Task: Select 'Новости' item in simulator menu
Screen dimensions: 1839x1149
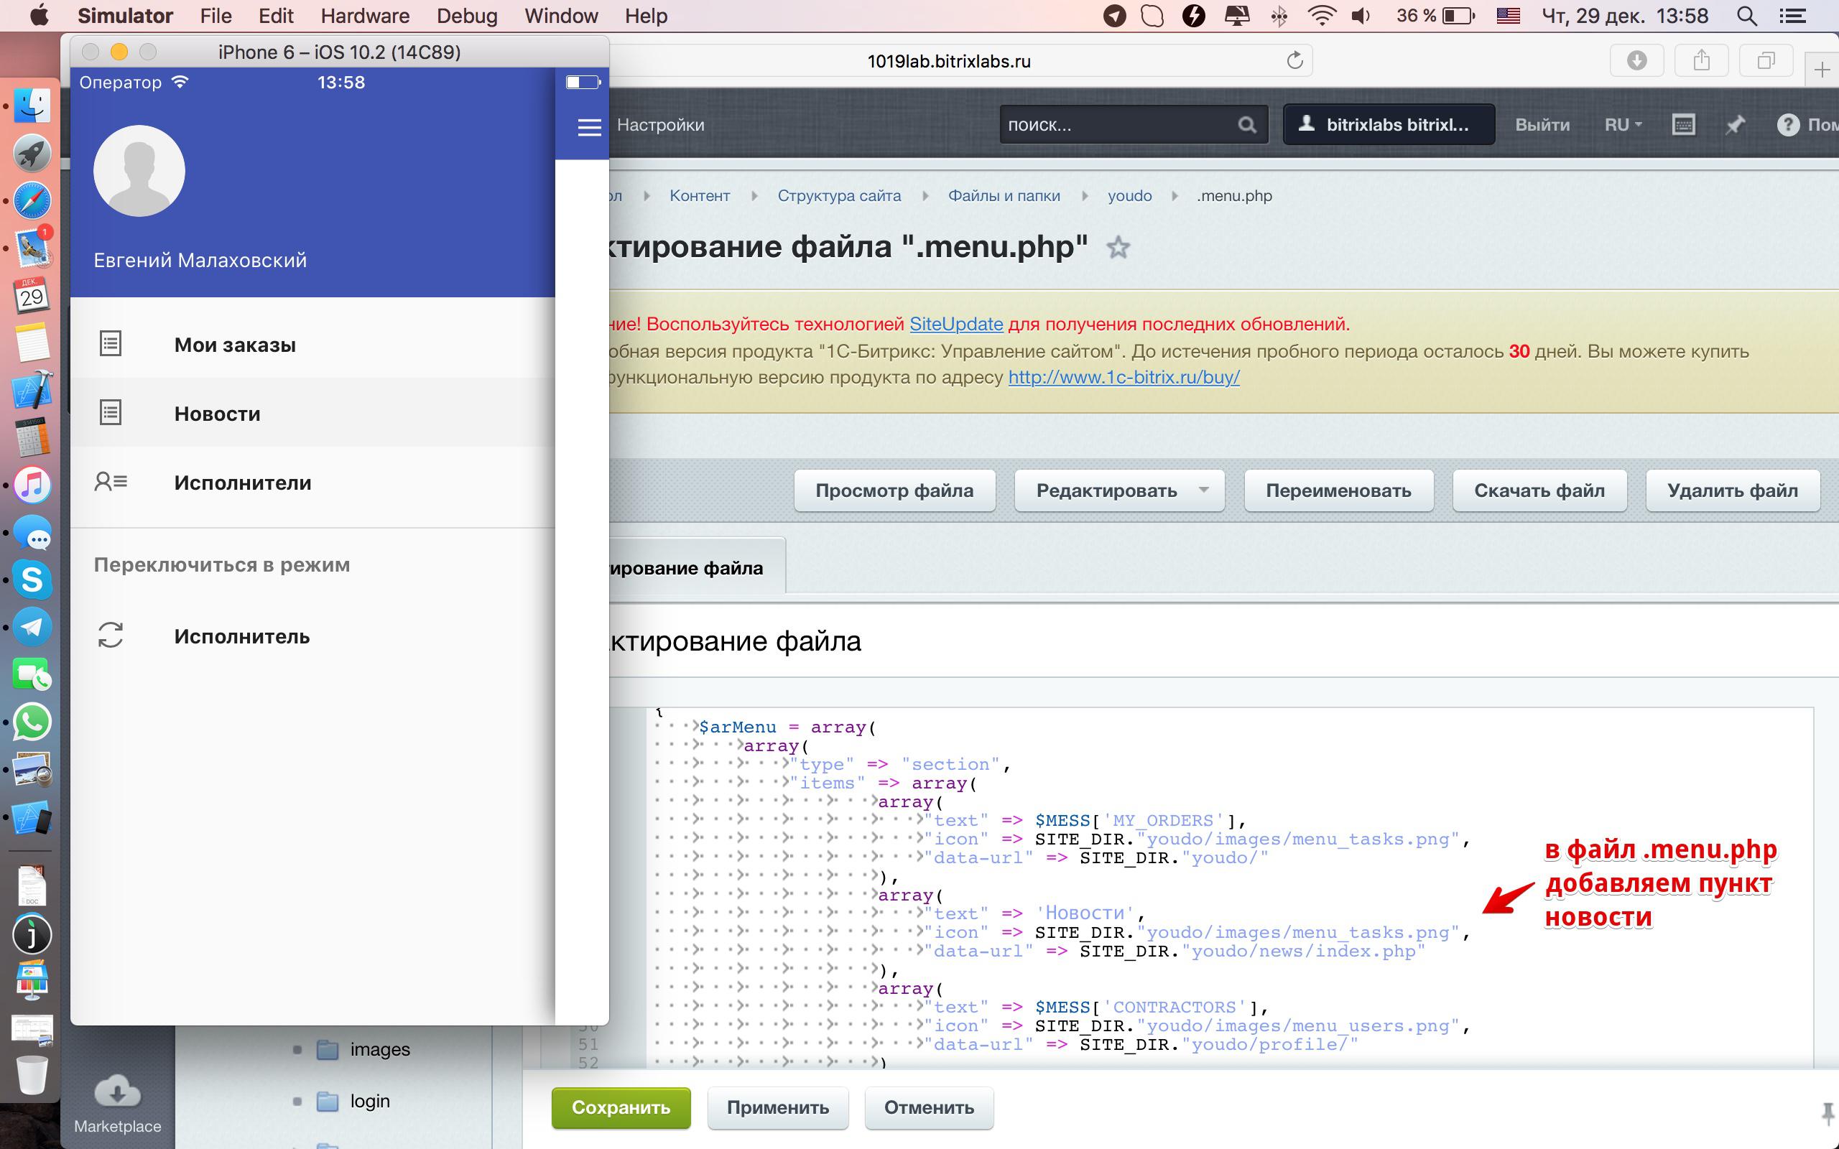Action: 312,414
